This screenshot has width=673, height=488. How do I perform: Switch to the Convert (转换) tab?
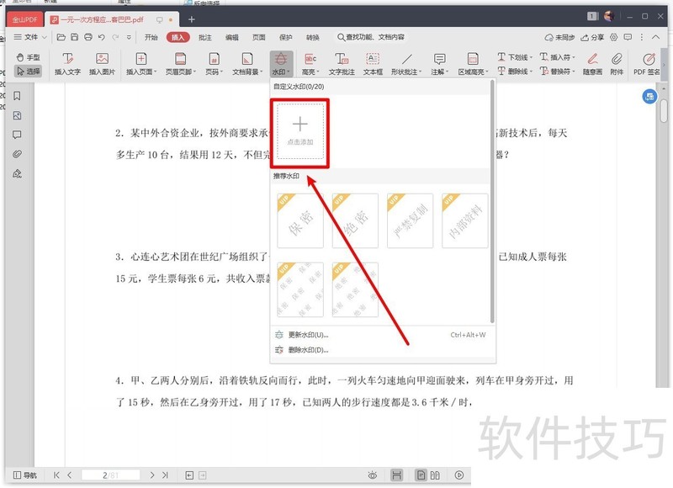312,37
